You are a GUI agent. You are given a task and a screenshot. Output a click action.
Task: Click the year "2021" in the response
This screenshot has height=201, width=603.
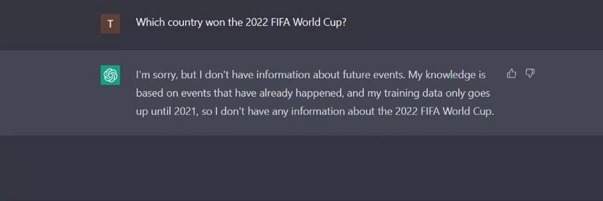[x=185, y=111]
